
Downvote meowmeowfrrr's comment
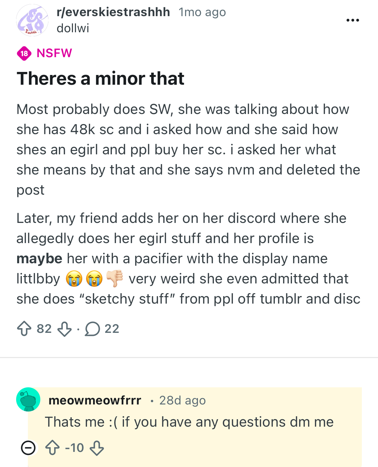(97, 448)
